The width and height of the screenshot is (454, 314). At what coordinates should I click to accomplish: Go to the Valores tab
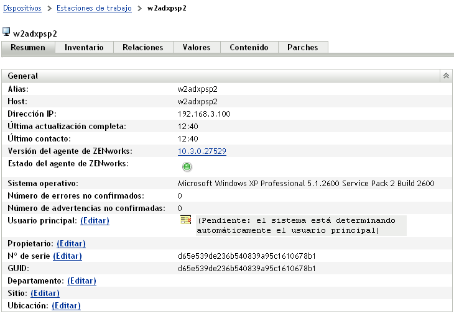[x=197, y=47]
